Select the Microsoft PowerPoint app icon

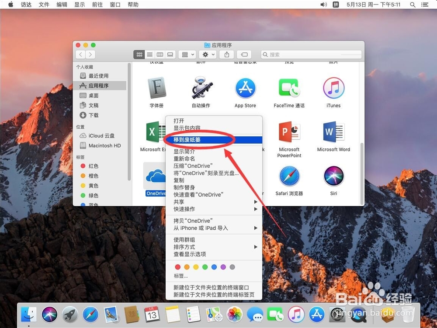click(289, 132)
